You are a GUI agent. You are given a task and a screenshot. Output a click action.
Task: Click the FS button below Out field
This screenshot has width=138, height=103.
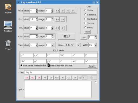[45, 78]
